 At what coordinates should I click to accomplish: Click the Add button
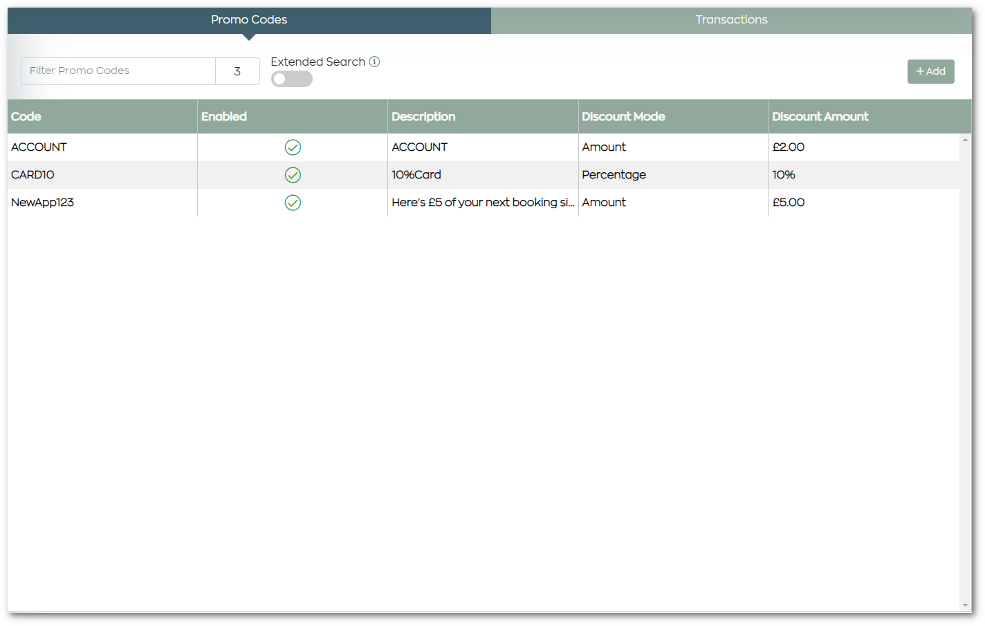930,71
